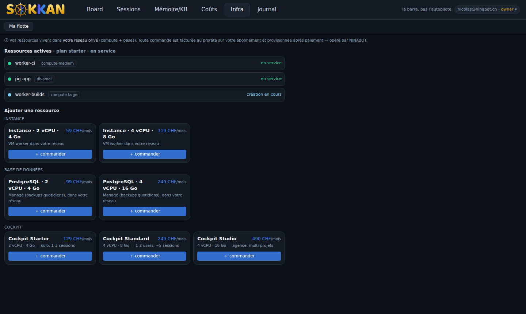Click the 59 CHF/mois price
Screen dimensions: 526x314
79,131
